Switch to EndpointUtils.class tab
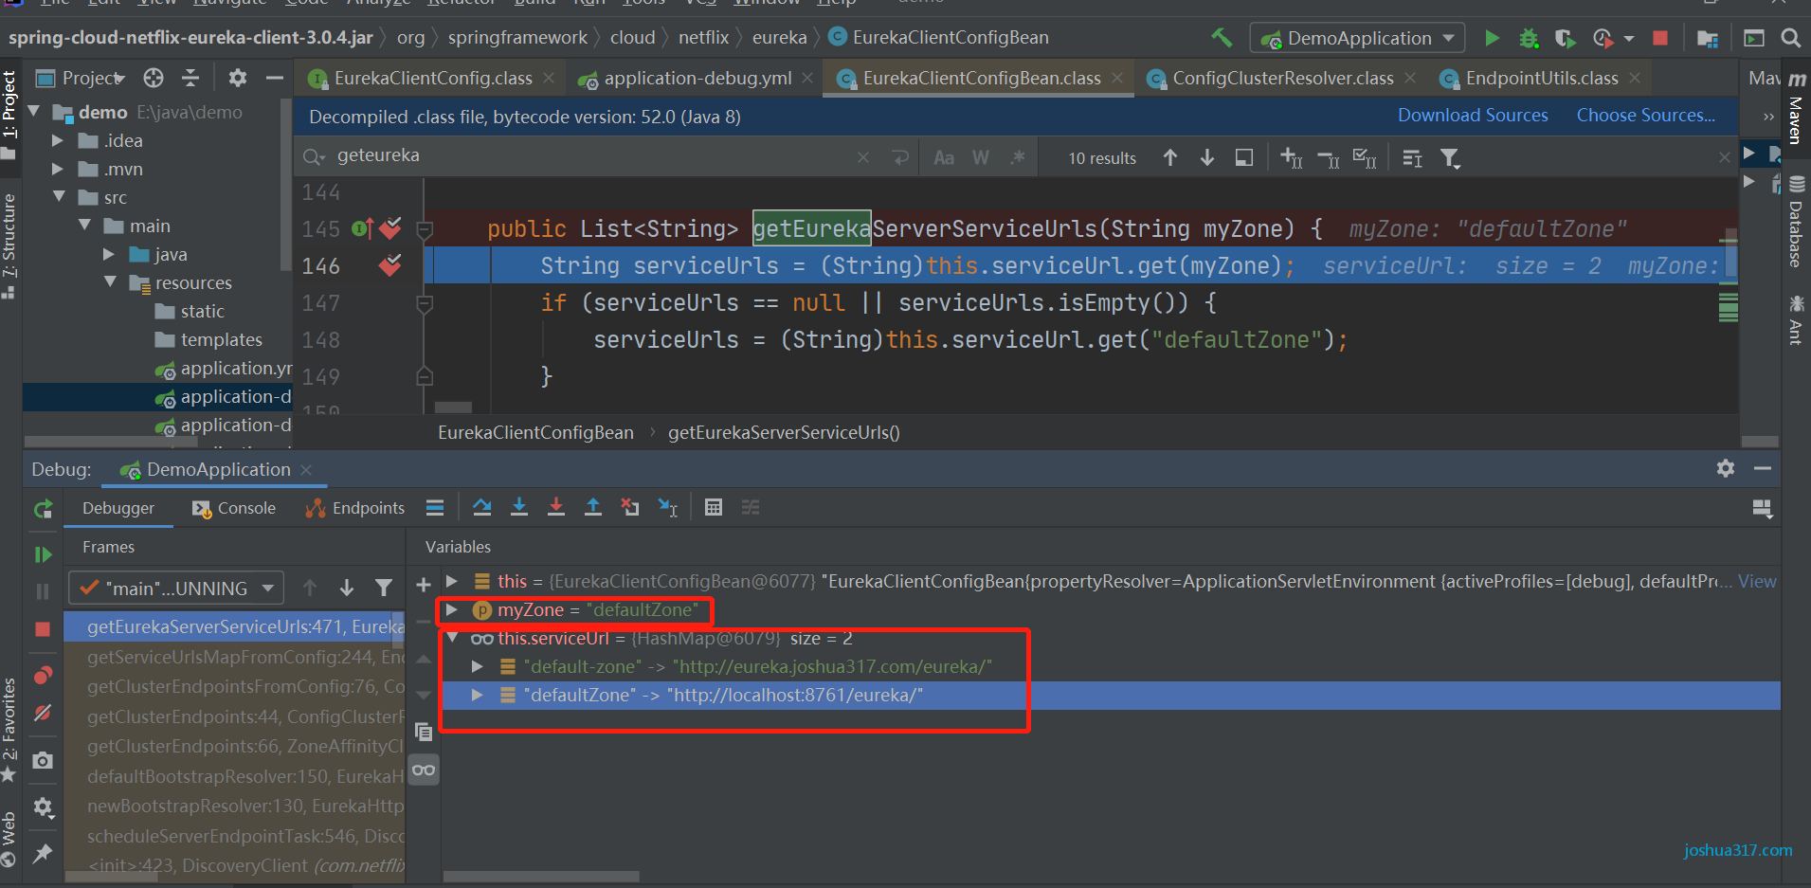Screen dimensions: 1811x888 tap(1542, 79)
